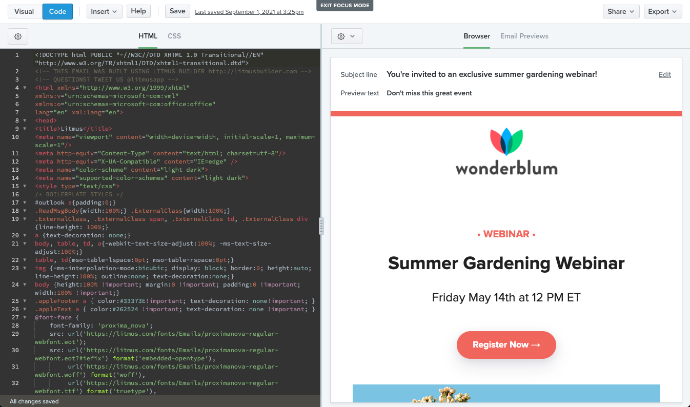Switch to the Email Previews tab
The width and height of the screenshot is (690, 407).
click(524, 36)
